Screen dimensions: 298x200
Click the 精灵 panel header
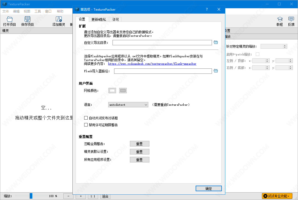coord(36,31)
